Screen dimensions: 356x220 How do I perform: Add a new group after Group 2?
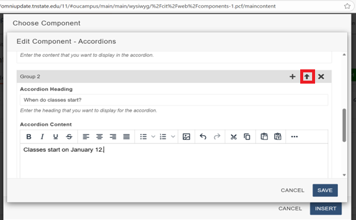pyautogui.click(x=293, y=76)
